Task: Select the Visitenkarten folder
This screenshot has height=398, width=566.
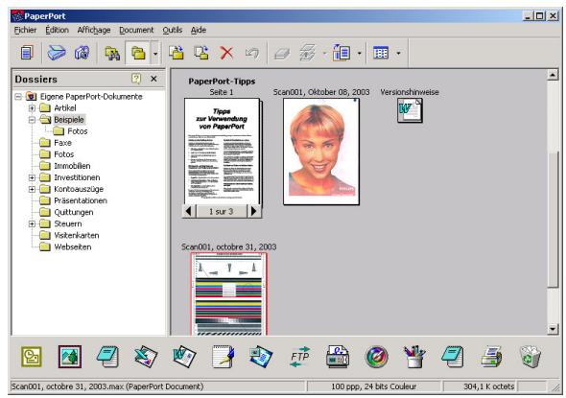Action: 76,235
